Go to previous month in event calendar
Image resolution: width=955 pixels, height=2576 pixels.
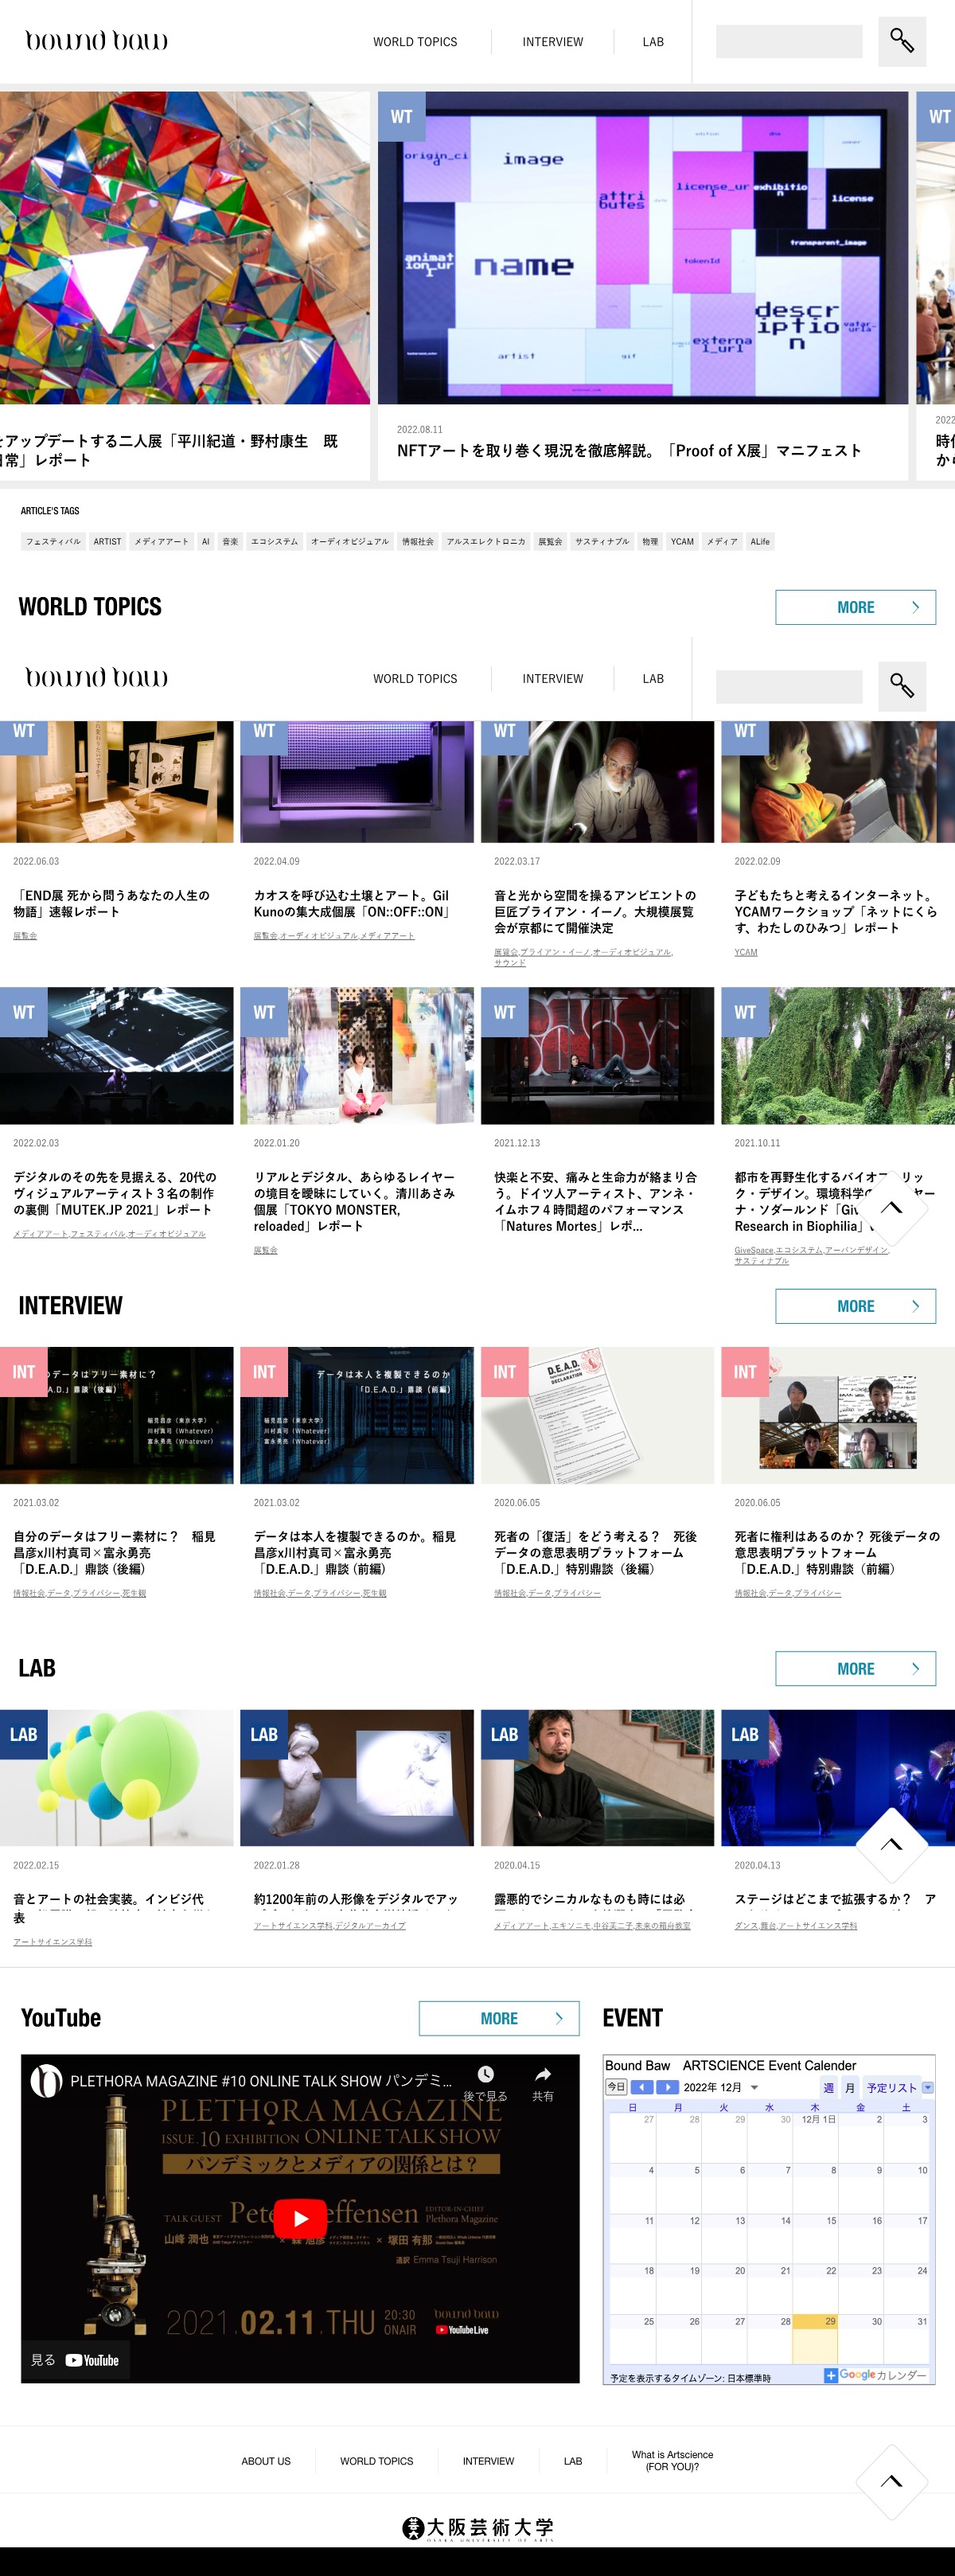point(641,2088)
